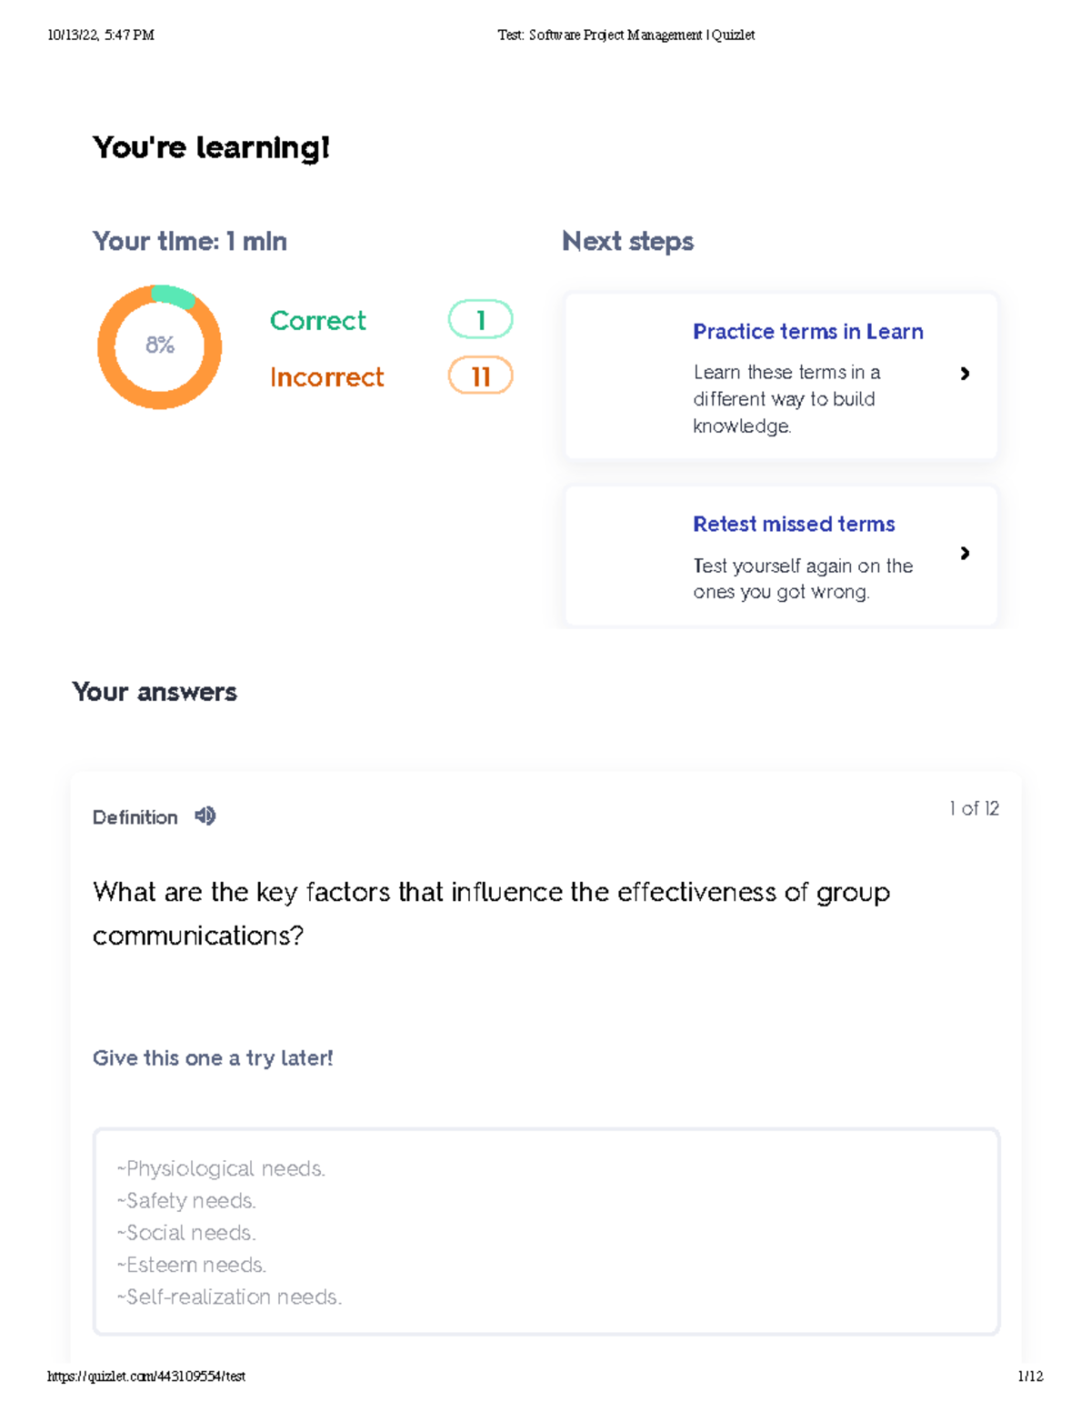Toggle the Give this one a try later option
The height and width of the screenshot is (1412, 1091).
(213, 1057)
